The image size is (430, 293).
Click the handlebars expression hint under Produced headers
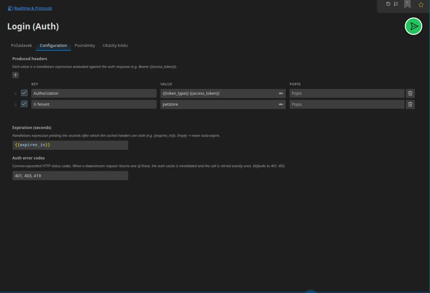[95, 67]
